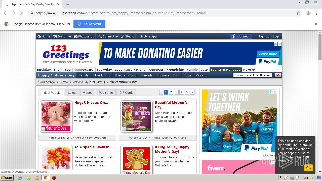Open the Windows Start menu
The height and width of the screenshot is (181, 322).
coord(7,177)
